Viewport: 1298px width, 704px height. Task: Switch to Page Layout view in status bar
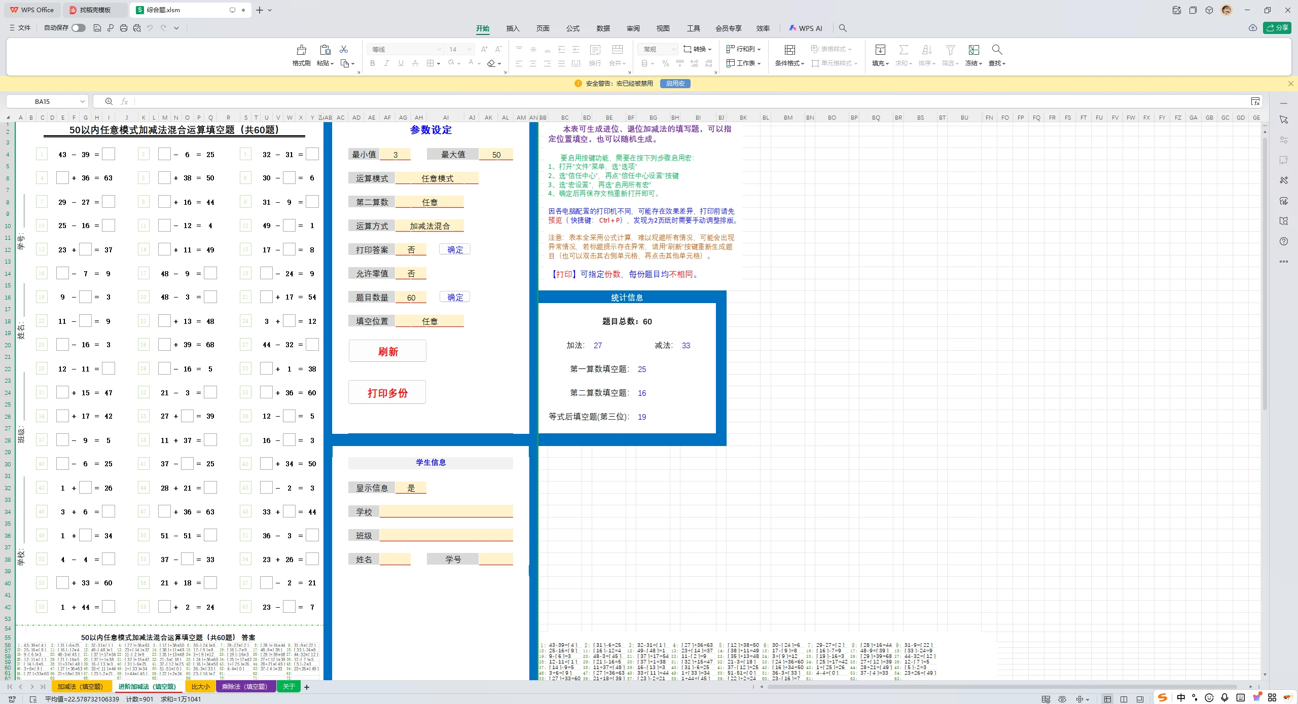1124,699
